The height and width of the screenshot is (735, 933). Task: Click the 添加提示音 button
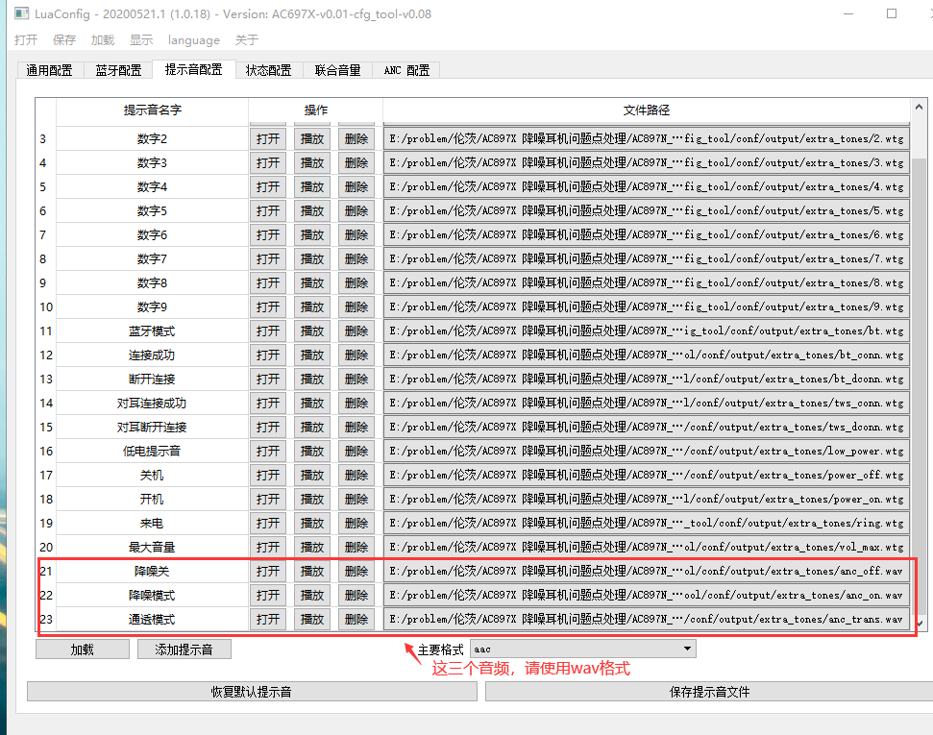tap(184, 649)
